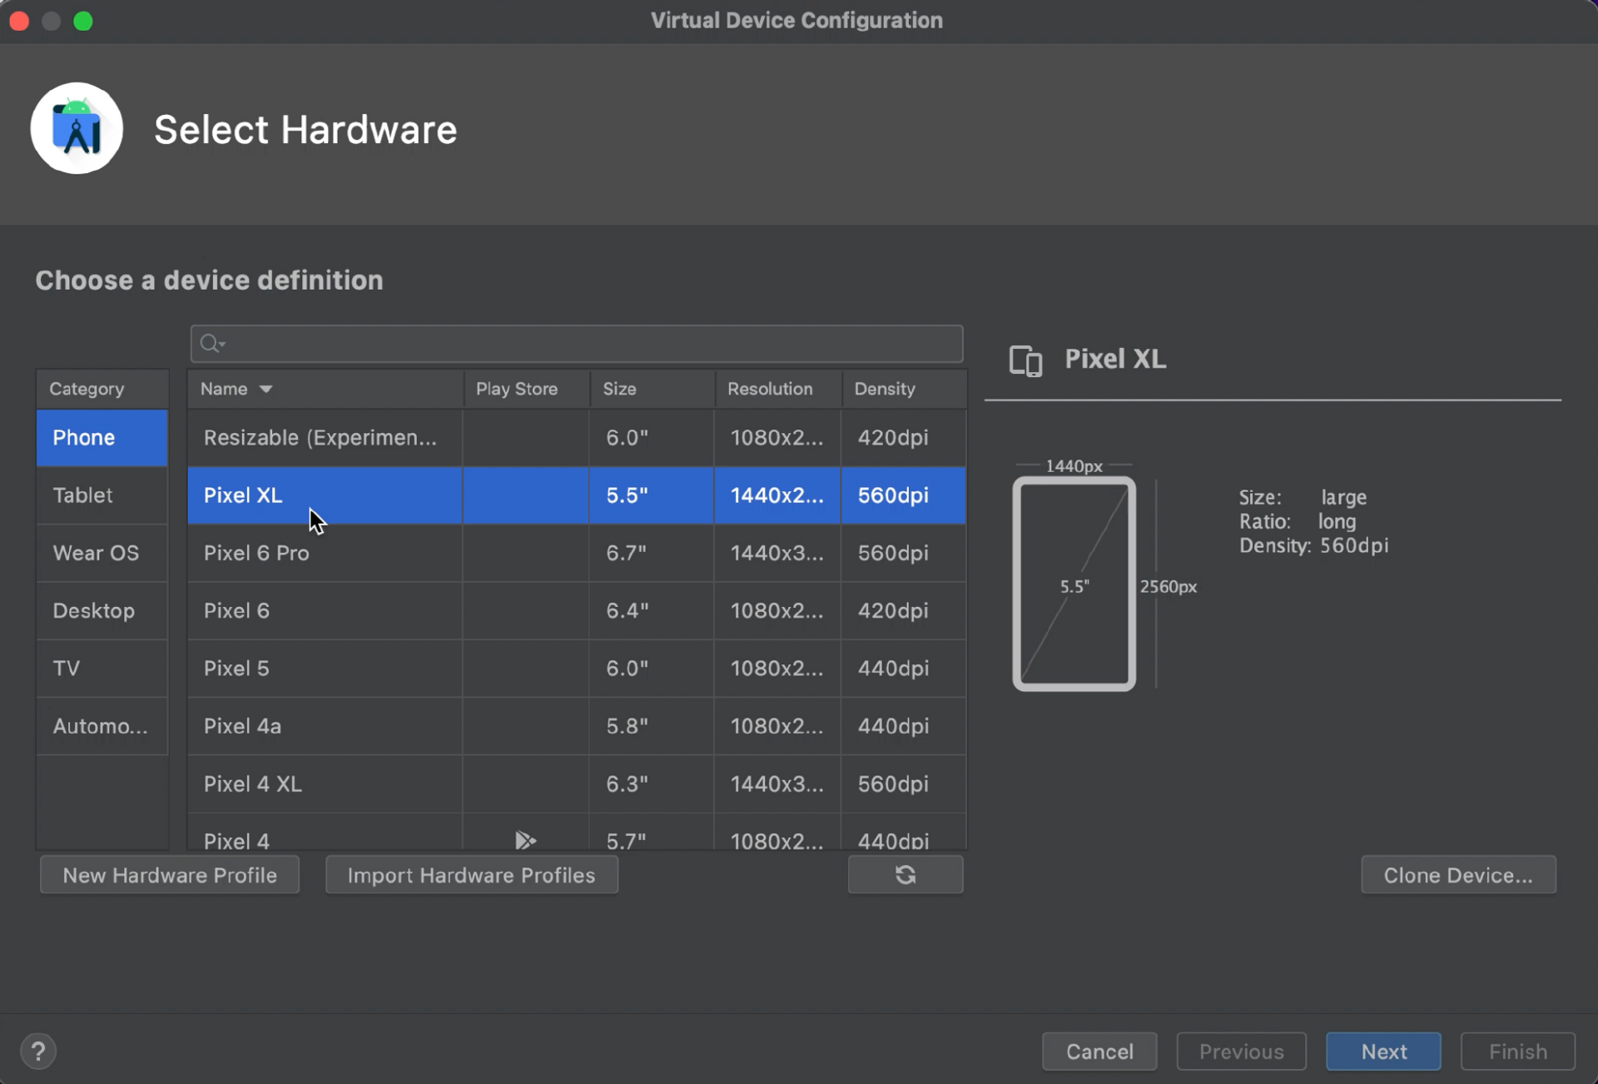This screenshot has height=1084, width=1598.
Task: Click the 5.8" size cell
Action: pos(652,726)
